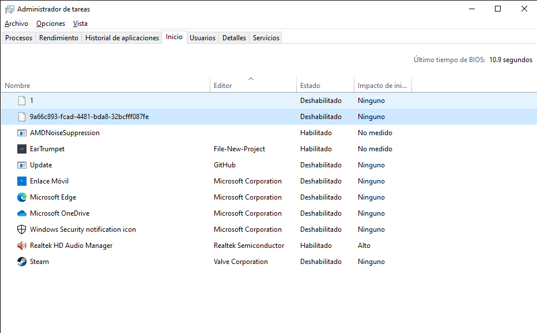Viewport: 537px width, 333px height.
Task: Select the Update entry name
Action: [x=41, y=165]
